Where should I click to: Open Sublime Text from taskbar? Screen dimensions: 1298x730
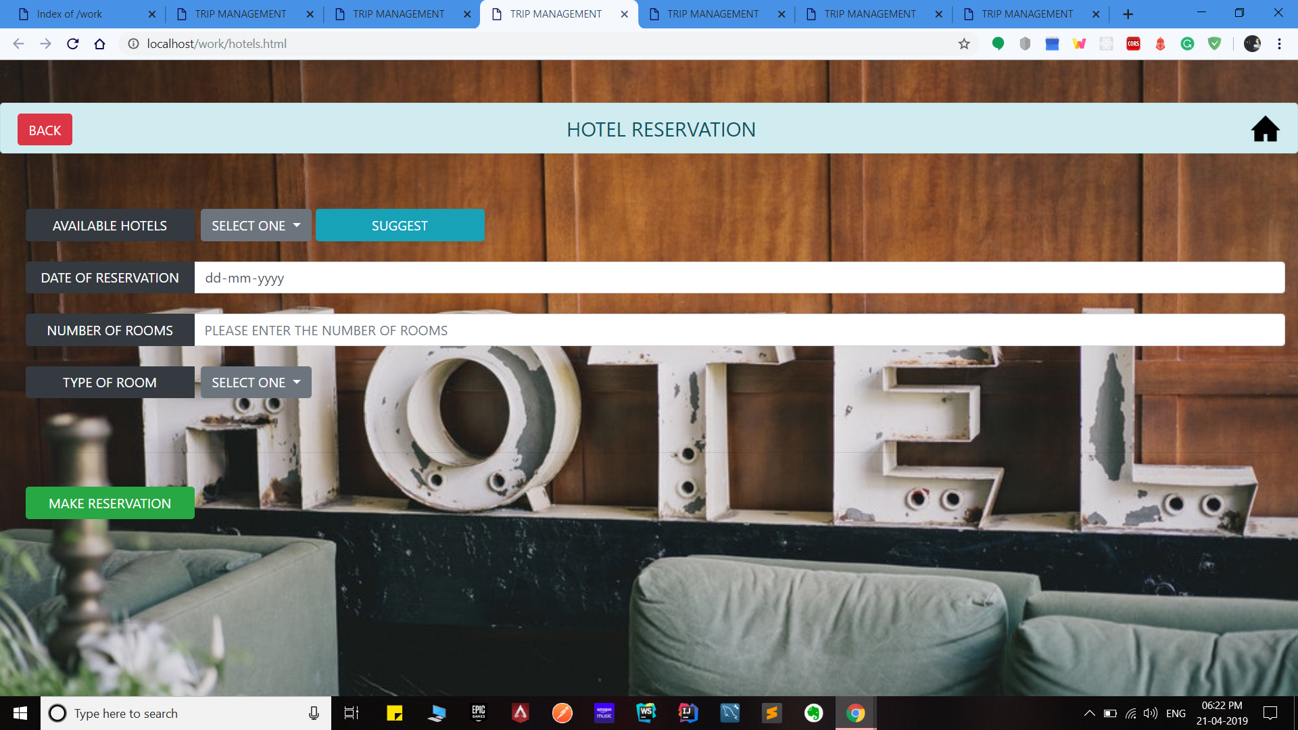click(x=771, y=713)
